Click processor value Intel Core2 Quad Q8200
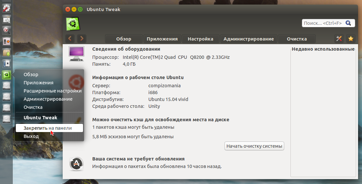This screenshot has width=362, height=184. pyautogui.click(x=176, y=57)
